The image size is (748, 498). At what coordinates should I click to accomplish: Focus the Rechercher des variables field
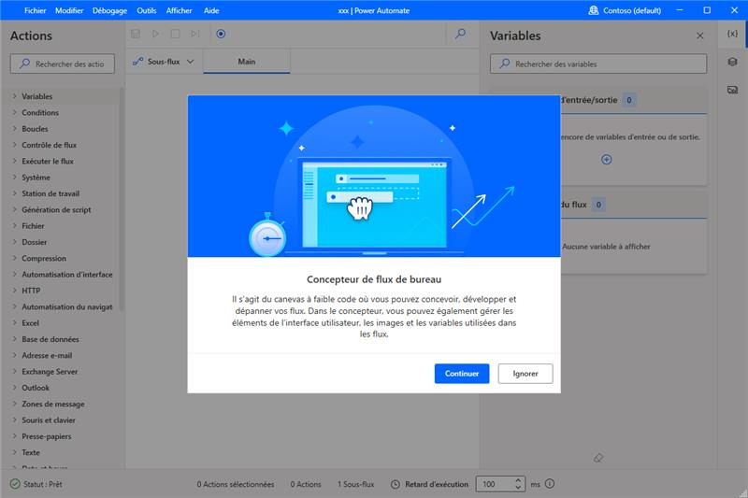pos(598,64)
